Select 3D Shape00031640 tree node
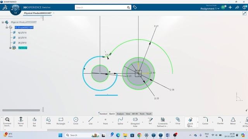The width and height of the screenshot is (248, 139). coord(24,27)
